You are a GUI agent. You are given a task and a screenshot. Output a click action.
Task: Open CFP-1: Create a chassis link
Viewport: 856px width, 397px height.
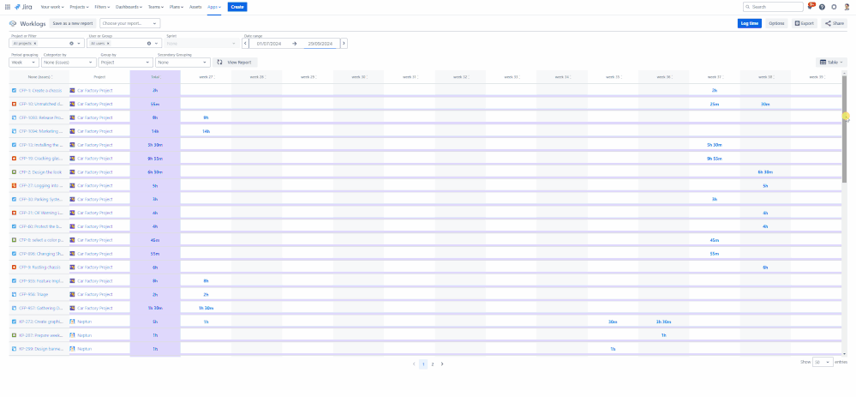(x=40, y=90)
